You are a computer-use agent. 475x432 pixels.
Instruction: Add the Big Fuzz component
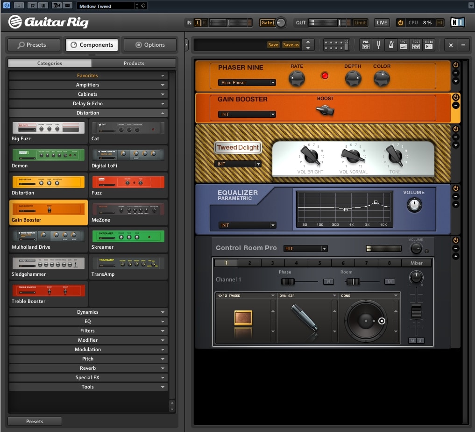tap(49, 131)
